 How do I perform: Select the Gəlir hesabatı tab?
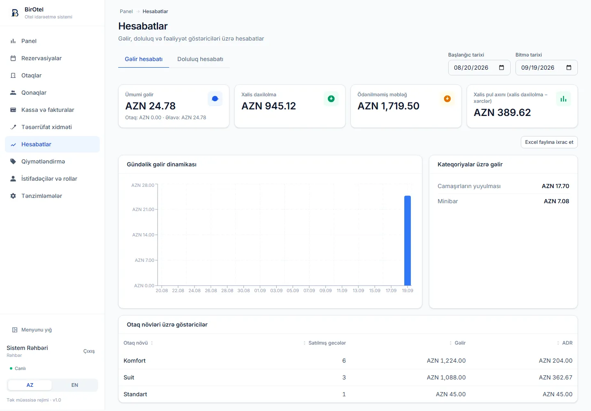point(144,59)
